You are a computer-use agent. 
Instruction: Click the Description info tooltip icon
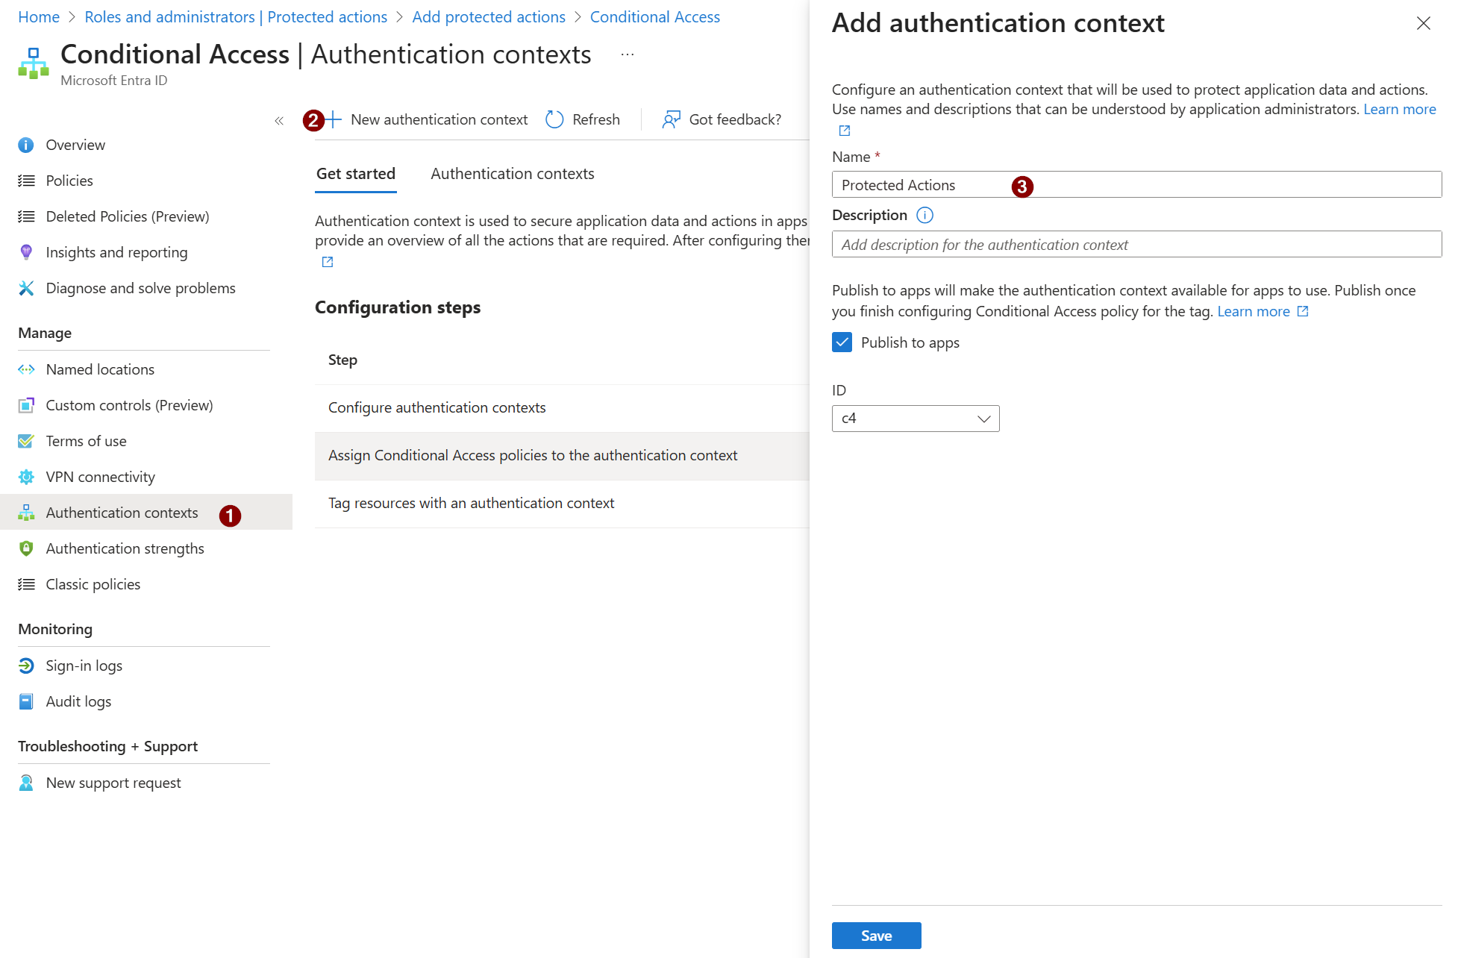click(x=924, y=216)
